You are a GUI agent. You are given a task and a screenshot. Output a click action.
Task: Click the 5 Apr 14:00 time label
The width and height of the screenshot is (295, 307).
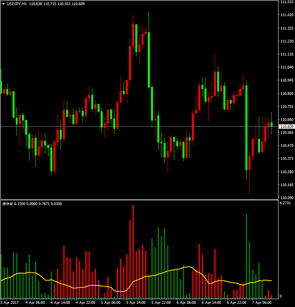[x=136, y=303]
